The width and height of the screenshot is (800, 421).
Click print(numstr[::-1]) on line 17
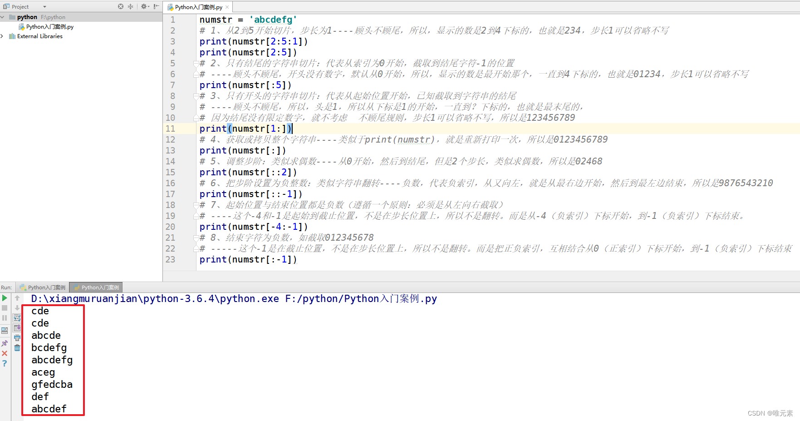point(251,194)
